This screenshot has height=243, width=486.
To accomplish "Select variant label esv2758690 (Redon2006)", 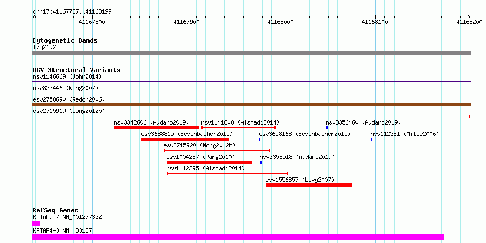I will (69, 99).
